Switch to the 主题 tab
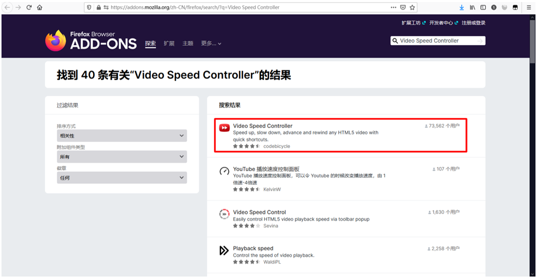 [x=188, y=43]
